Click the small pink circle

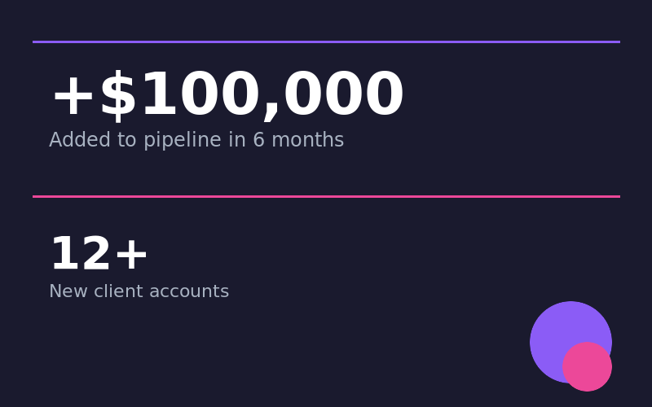coord(588,367)
